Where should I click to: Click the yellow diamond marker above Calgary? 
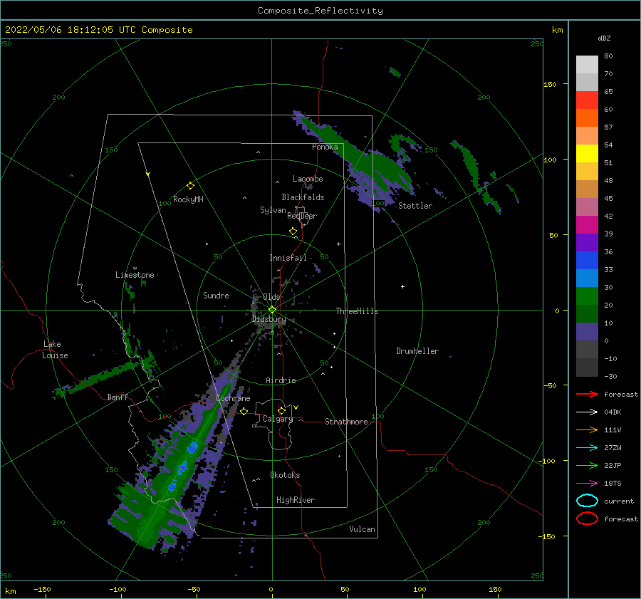pyautogui.click(x=281, y=410)
